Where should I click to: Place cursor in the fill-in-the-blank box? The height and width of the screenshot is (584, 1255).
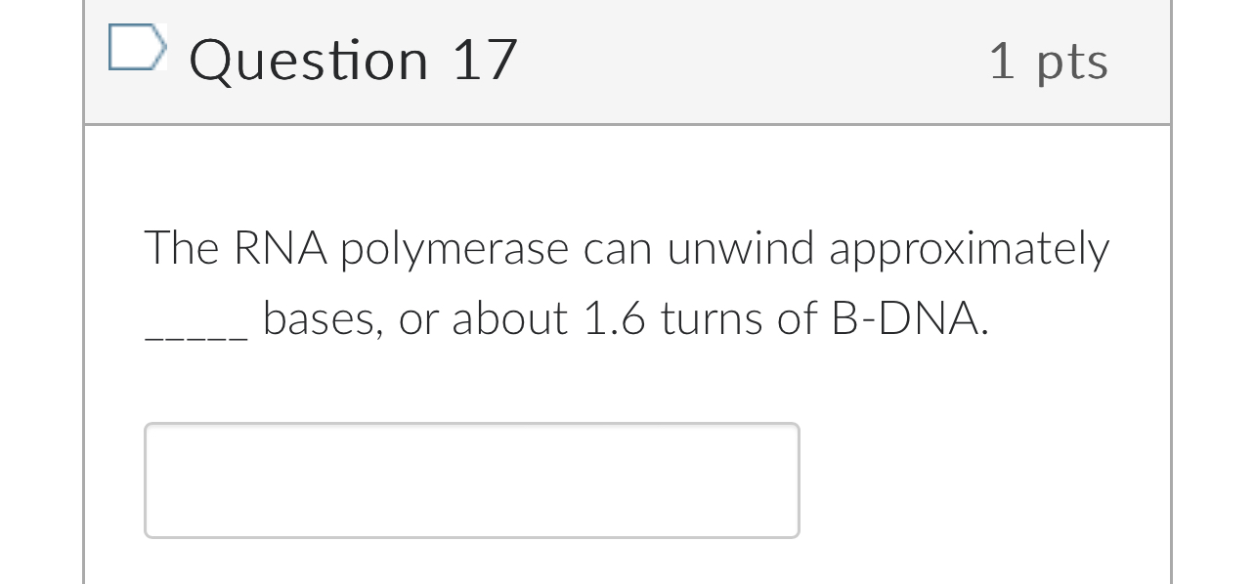pyautogui.click(x=472, y=480)
